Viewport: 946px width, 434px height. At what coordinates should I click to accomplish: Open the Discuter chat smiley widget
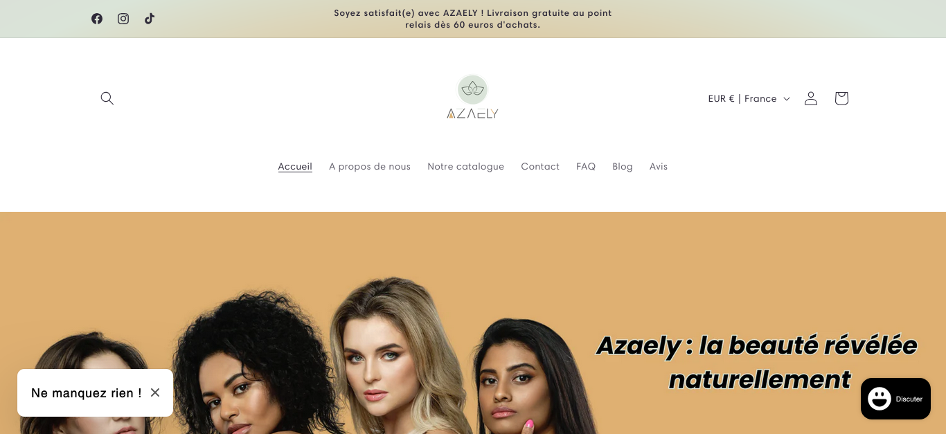coord(895,399)
